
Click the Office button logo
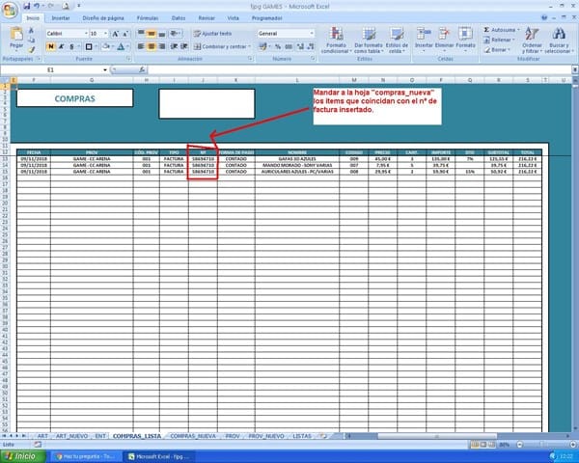click(10, 8)
